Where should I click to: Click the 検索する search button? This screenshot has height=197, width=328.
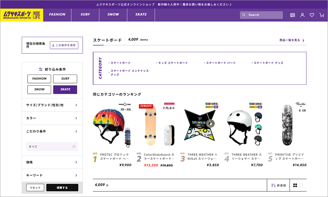click(62, 187)
